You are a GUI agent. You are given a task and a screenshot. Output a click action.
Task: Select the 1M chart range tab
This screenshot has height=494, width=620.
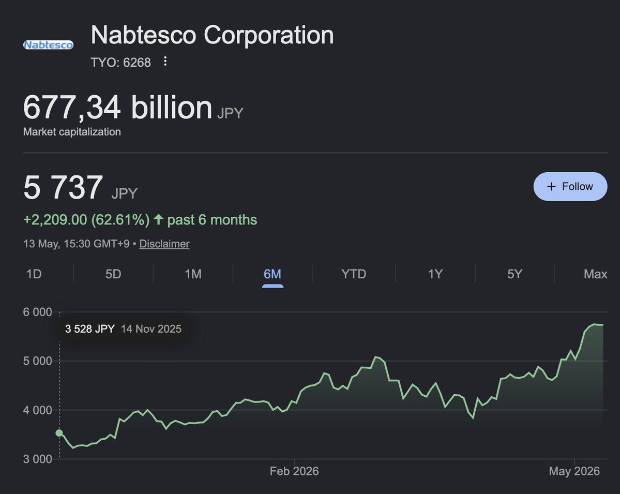pos(193,274)
